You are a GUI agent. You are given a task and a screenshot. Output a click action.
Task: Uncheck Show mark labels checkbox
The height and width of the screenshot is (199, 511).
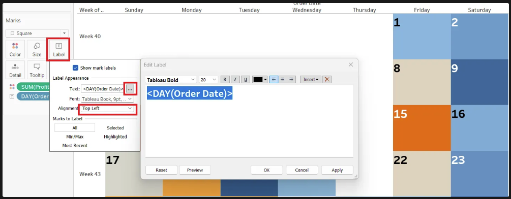(75, 68)
